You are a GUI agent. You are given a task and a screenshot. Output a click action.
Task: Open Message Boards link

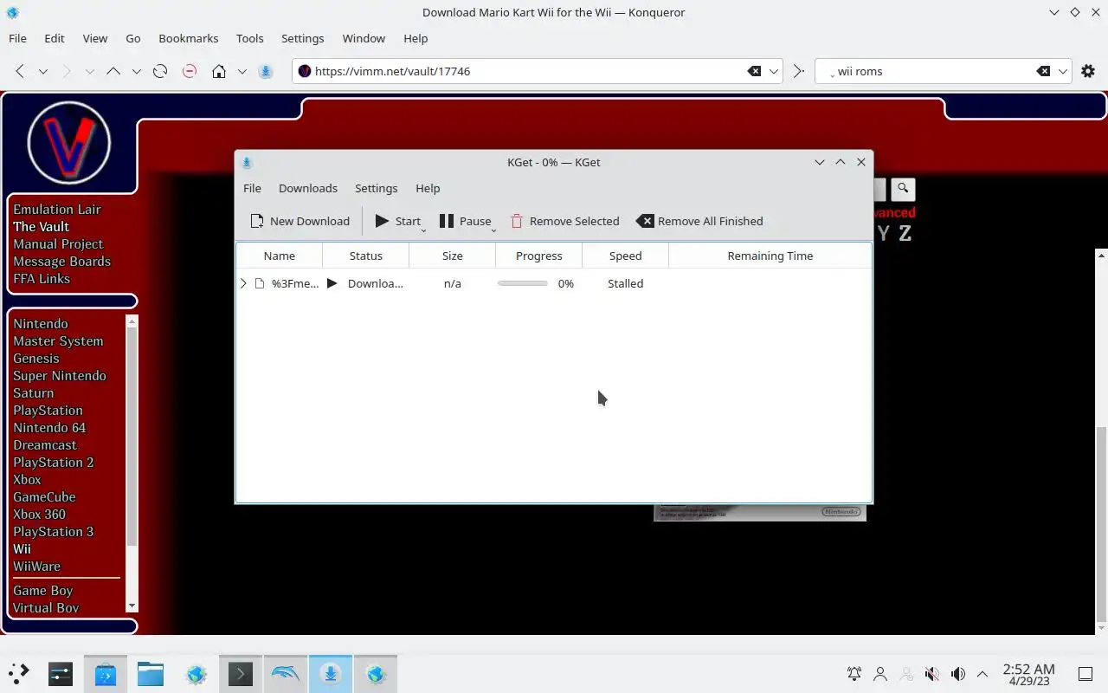point(61,262)
